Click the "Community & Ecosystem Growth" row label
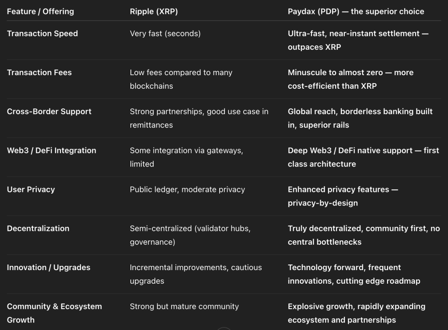 (x=54, y=313)
